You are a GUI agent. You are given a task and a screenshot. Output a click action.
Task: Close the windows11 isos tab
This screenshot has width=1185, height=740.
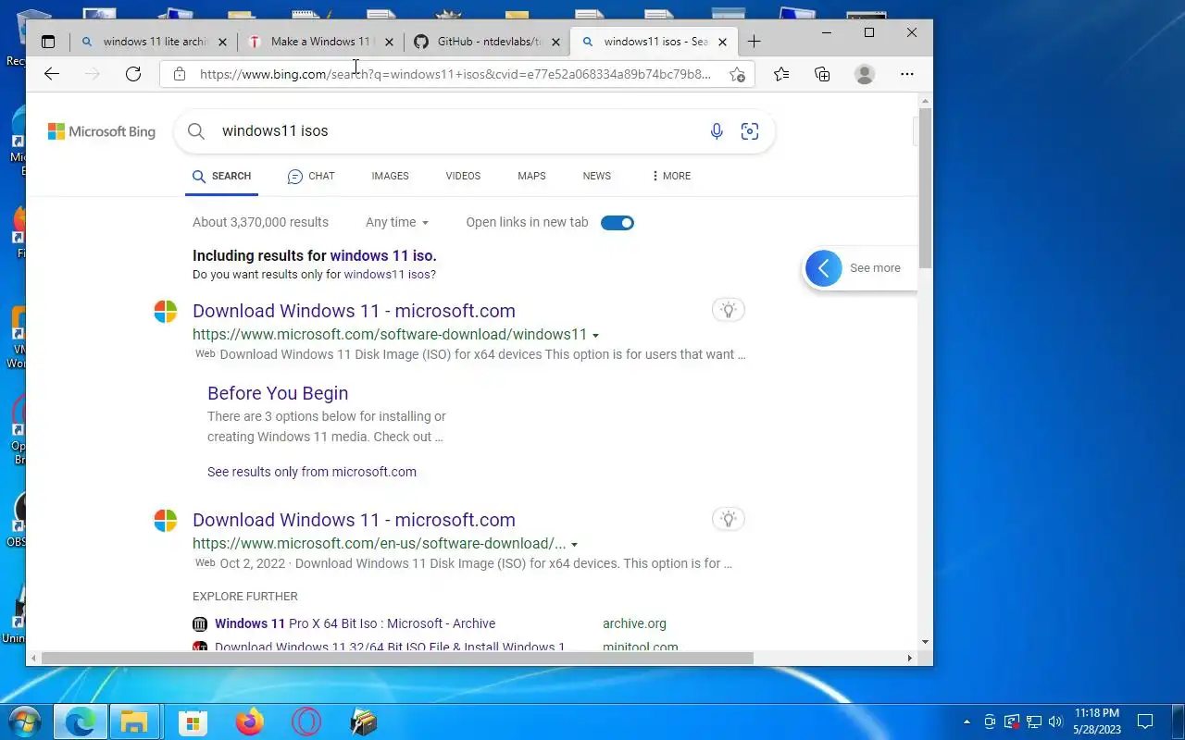pyautogui.click(x=722, y=42)
